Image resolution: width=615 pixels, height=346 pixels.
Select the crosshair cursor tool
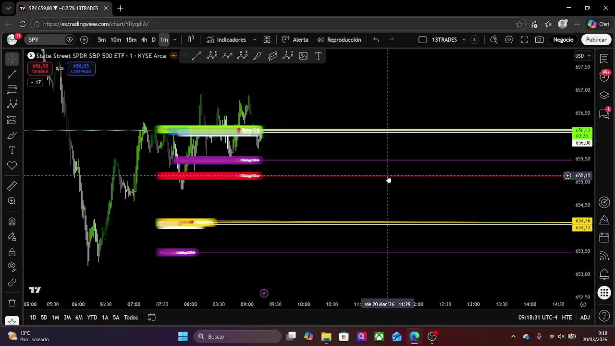pos(12,59)
